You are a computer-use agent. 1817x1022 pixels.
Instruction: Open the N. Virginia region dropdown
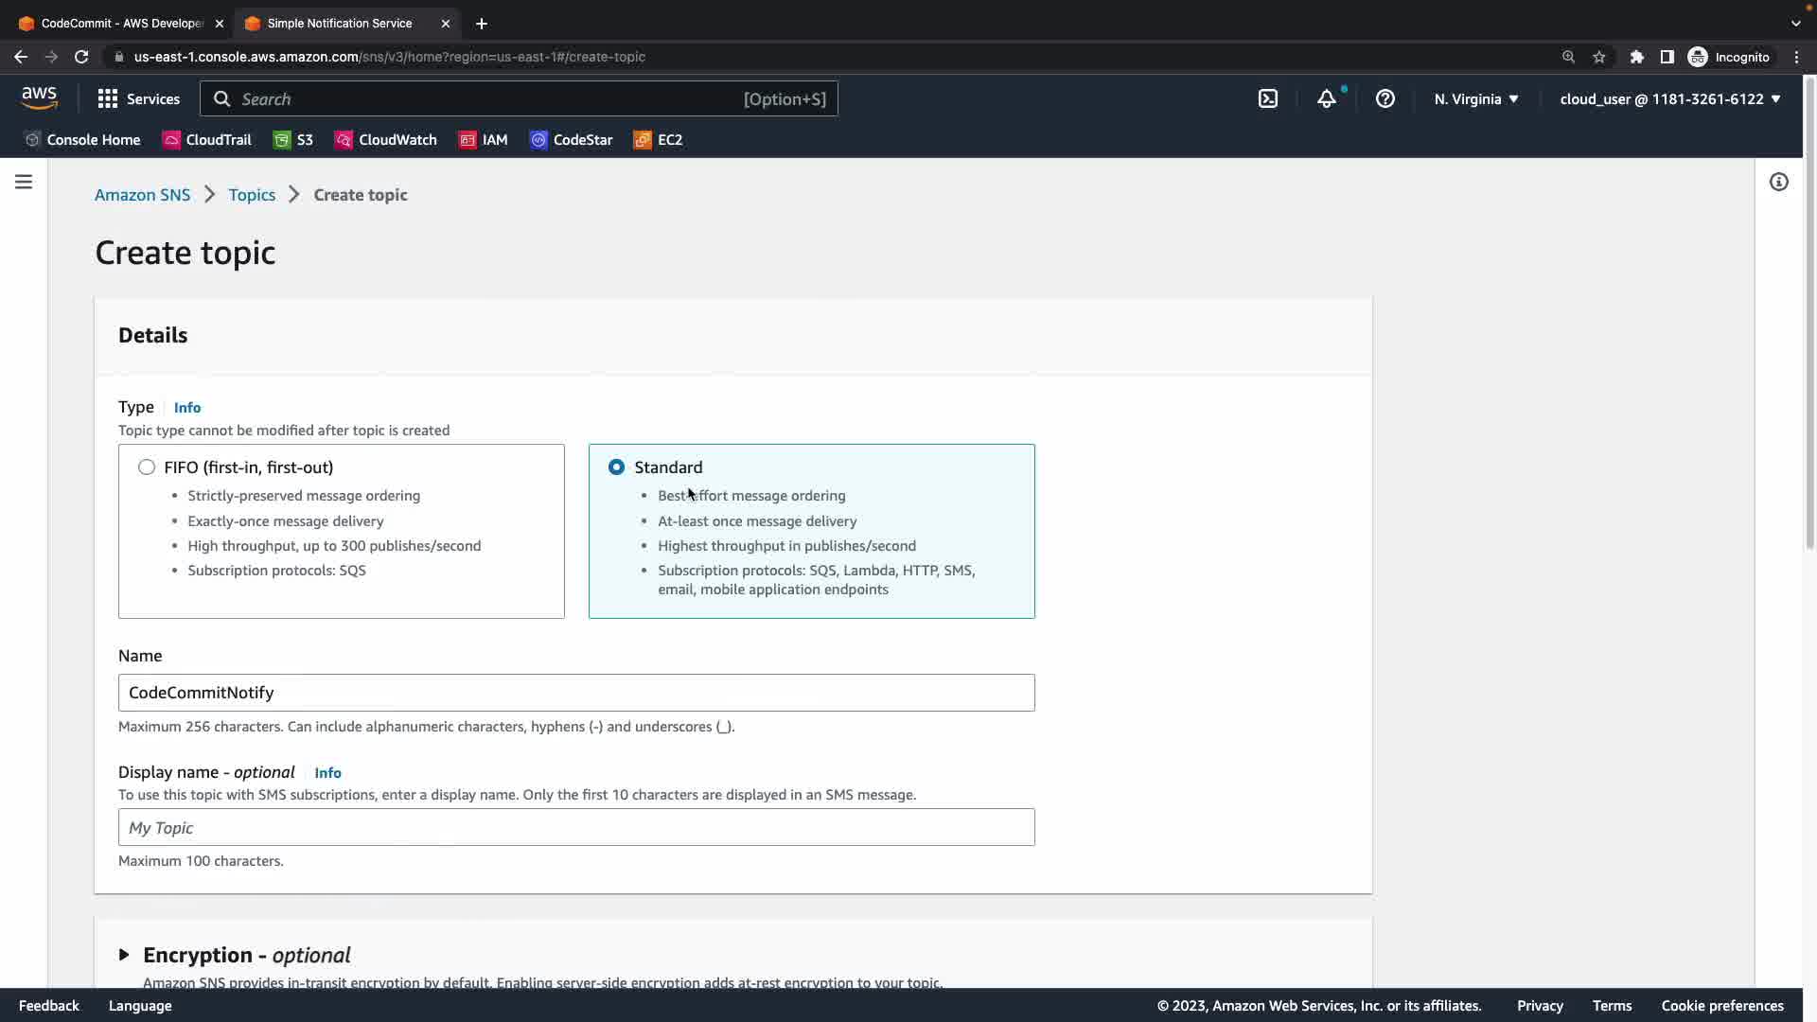click(1476, 99)
